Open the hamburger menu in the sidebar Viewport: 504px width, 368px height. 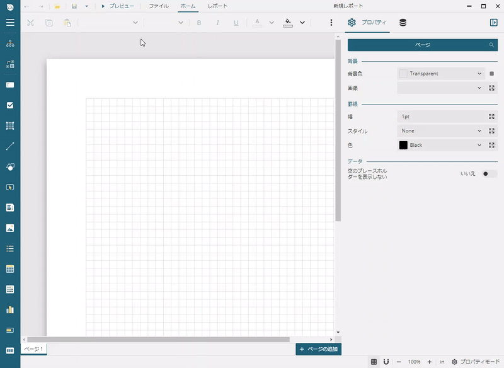(10, 23)
